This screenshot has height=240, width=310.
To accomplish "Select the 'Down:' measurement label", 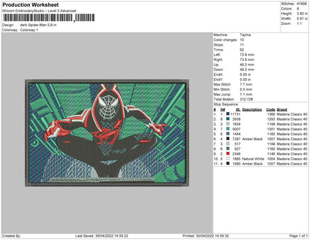I will point(219,69).
